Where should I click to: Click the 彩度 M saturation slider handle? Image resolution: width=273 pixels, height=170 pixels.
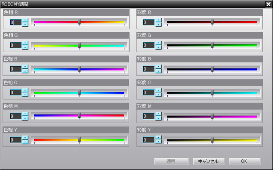[x=212, y=116]
